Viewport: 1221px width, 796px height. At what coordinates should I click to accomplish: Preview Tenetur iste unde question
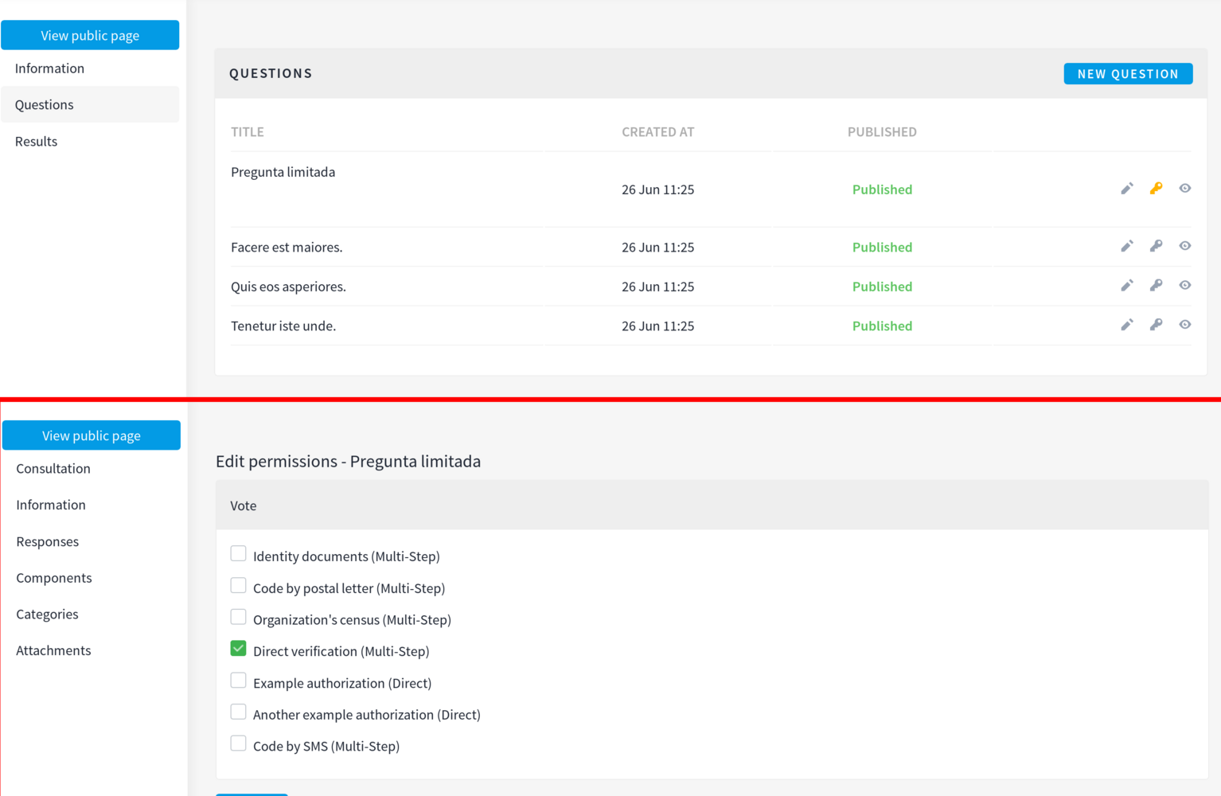(1184, 325)
